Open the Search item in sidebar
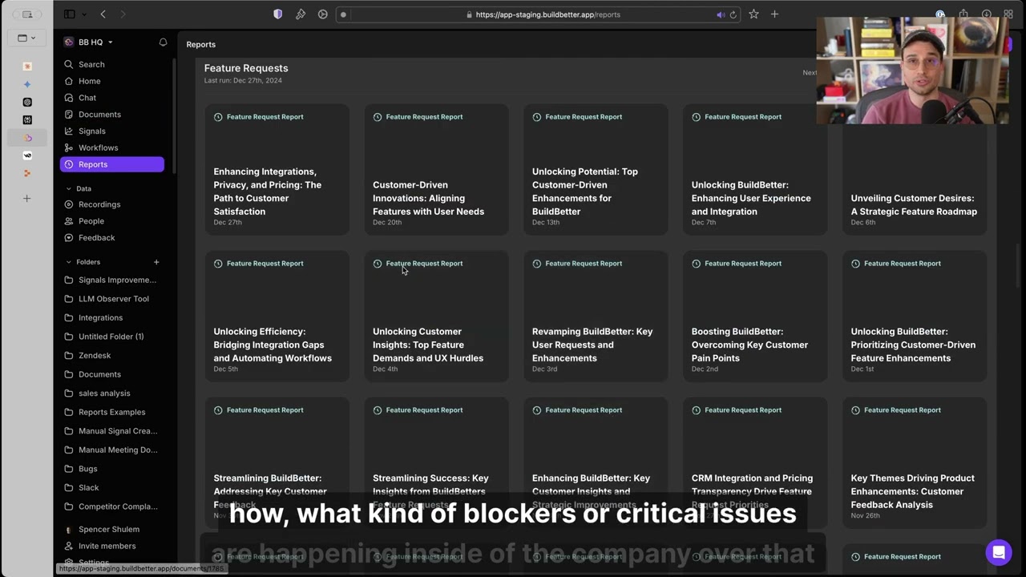The width and height of the screenshot is (1026, 577). [x=112, y=64]
